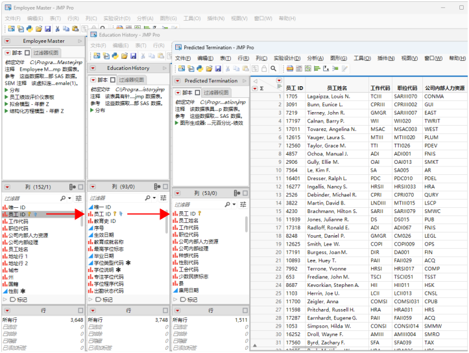Open 图形(G) menu in Predicted Termination window
The image size is (469, 353).
pyautogui.click(x=339, y=58)
